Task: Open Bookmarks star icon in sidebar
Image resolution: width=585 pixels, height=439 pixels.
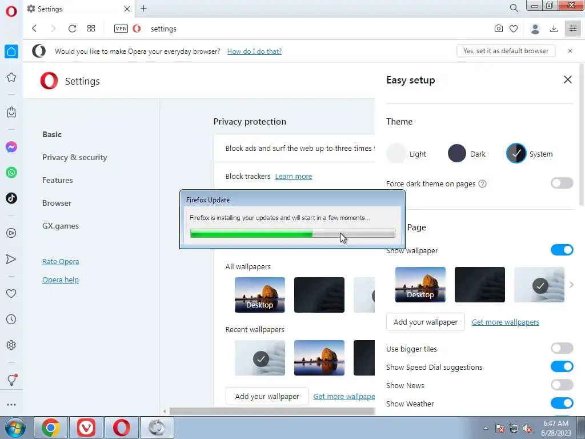Action: tap(11, 77)
